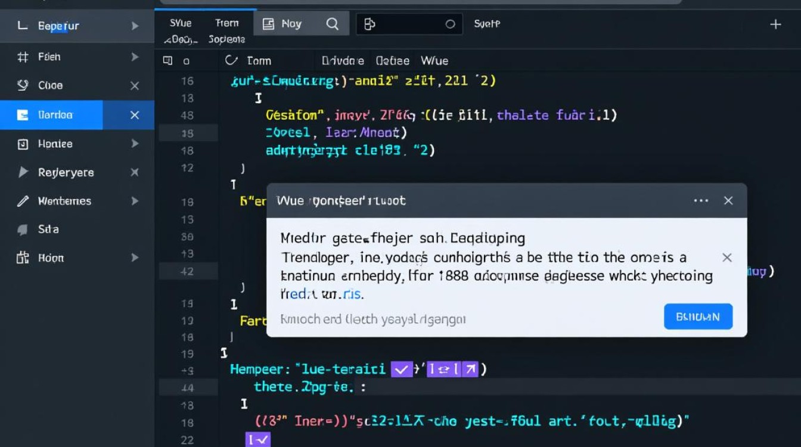801x447 pixels.
Task: Click the Gesafom code text
Action: 294,115
